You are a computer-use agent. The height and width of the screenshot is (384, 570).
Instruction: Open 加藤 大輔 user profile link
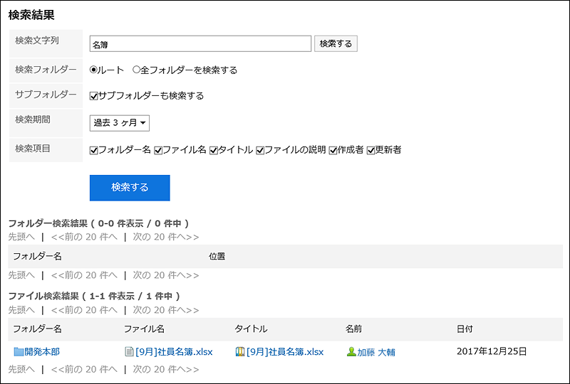376,352
